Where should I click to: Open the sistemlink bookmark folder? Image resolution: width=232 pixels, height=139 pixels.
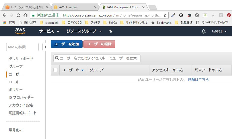pyautogui.click(x=49, y=22)
